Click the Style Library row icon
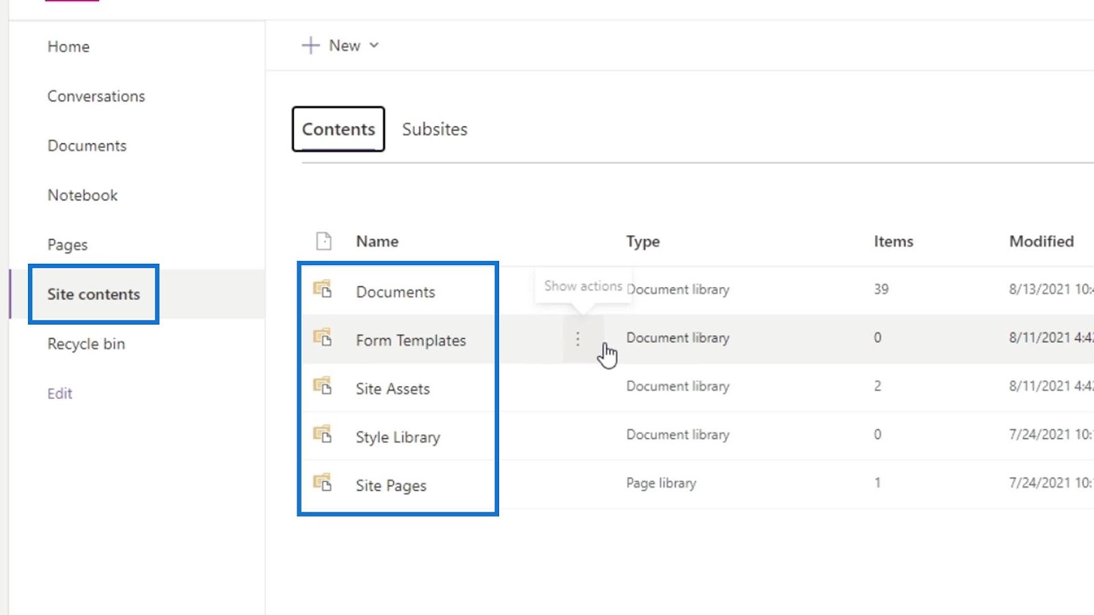Image resolution: width=1094 pixels, height=615 pixels. (x=322, y=435)
